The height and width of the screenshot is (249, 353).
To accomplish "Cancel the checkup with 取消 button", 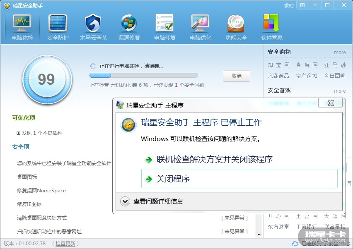I will click(237, 76).
